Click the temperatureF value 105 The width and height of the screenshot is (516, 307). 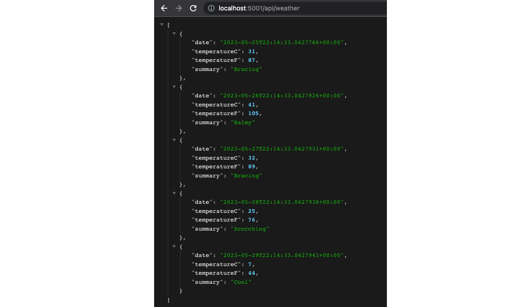tap(251, 113)
